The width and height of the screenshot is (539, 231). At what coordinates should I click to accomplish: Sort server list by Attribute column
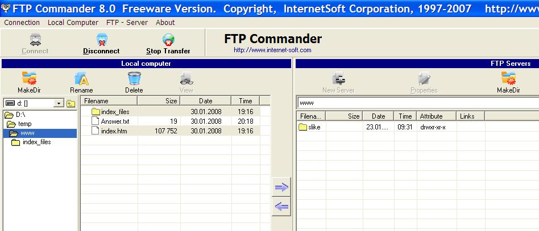(436, 116)
